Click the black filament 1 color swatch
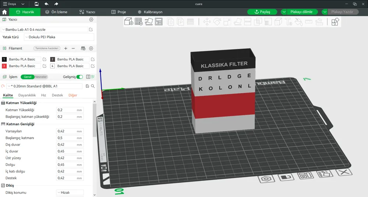The width and height of the screenshot is (368, 197). click(x=4, y=59)
